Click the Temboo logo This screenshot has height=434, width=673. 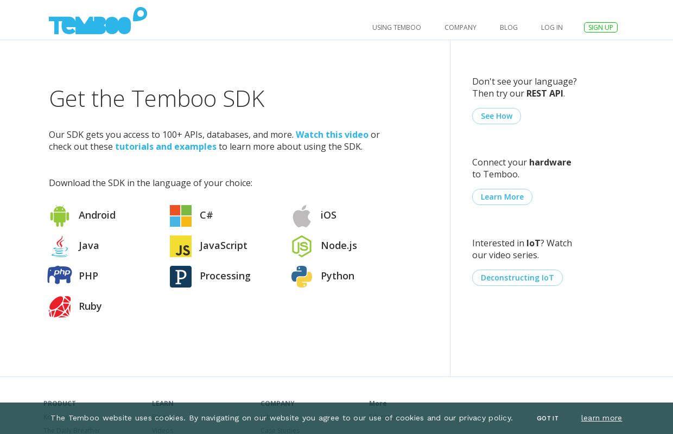click(x=98, y=21)
